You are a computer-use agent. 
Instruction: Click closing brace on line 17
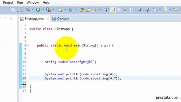click(x=31, y=91)
